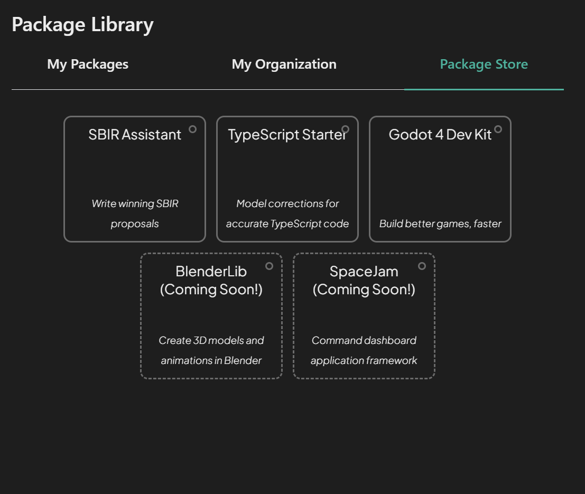This screenshot has height=494, width=585.
Task: Open the SBIR Assistant package title
Action: [135, 135]
